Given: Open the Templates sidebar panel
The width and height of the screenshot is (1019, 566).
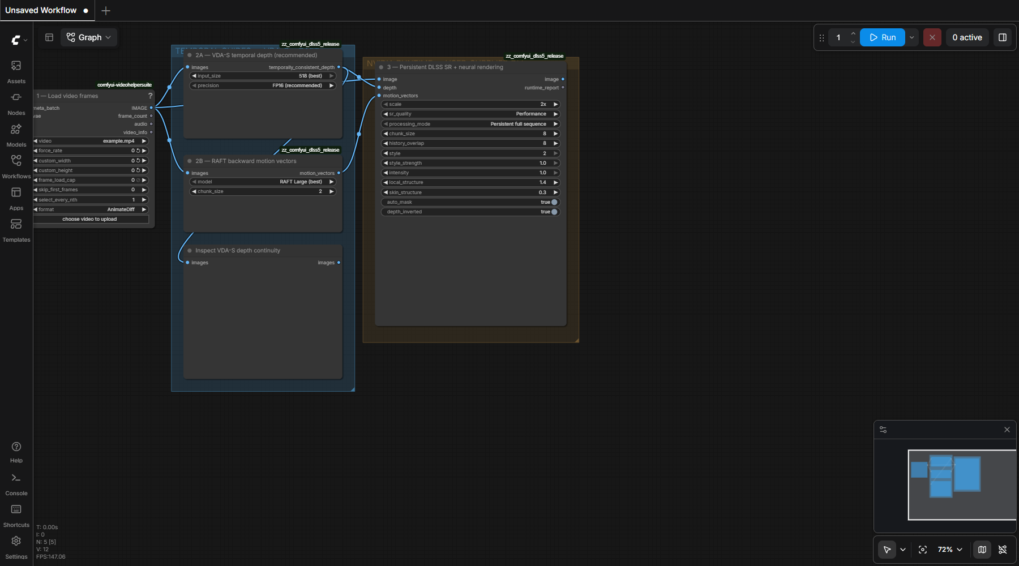Looking at the screenshot, I should click(x=16, y=230).
